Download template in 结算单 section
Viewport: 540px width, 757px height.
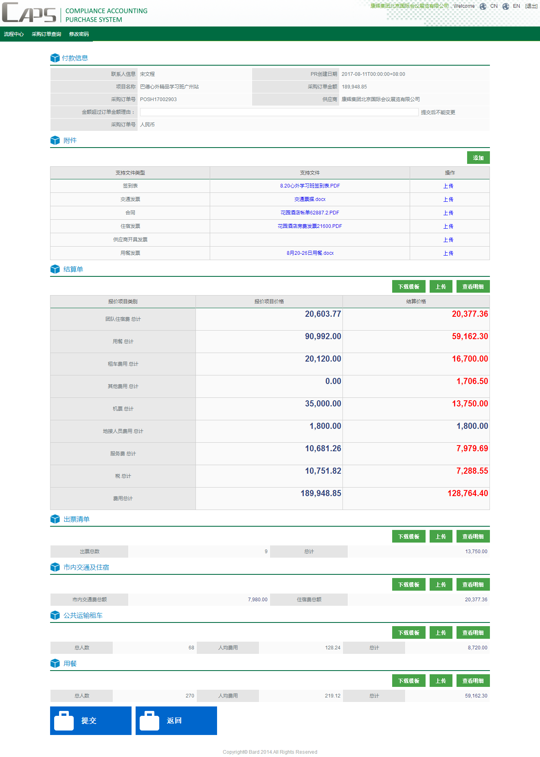pyautogui.click(x=408, y=287)
